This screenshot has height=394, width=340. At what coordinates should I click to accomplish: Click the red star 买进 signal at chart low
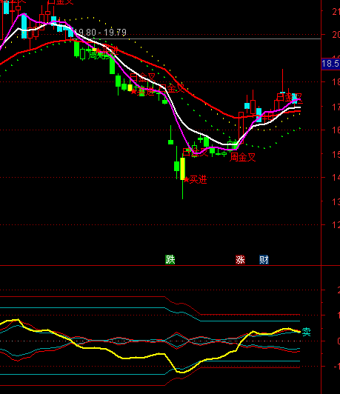196,180
